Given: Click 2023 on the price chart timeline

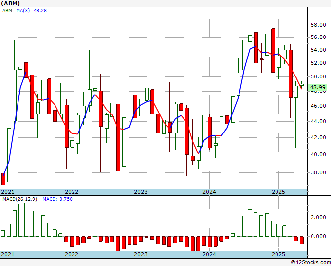Looking at the screenshot, I should pos(141,192).
